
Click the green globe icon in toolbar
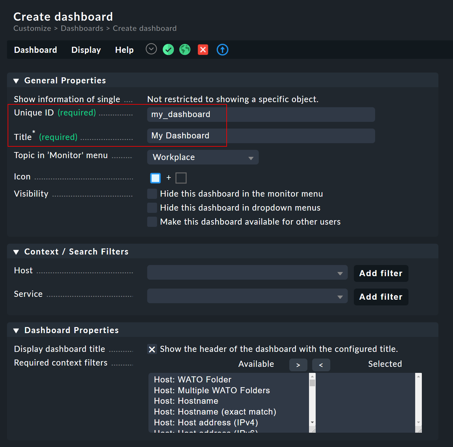[x=185, y=50]
